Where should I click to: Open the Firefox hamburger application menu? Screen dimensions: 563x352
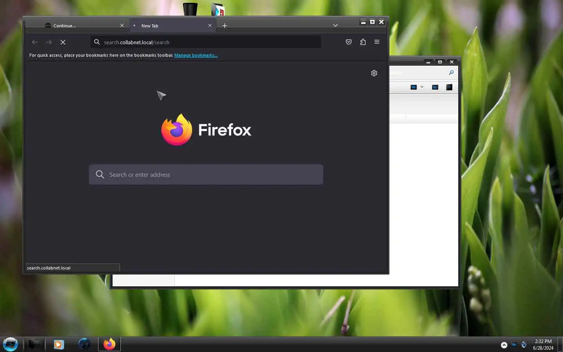pos(377,42)
